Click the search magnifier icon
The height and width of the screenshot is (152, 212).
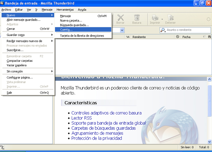coord(163,30)
